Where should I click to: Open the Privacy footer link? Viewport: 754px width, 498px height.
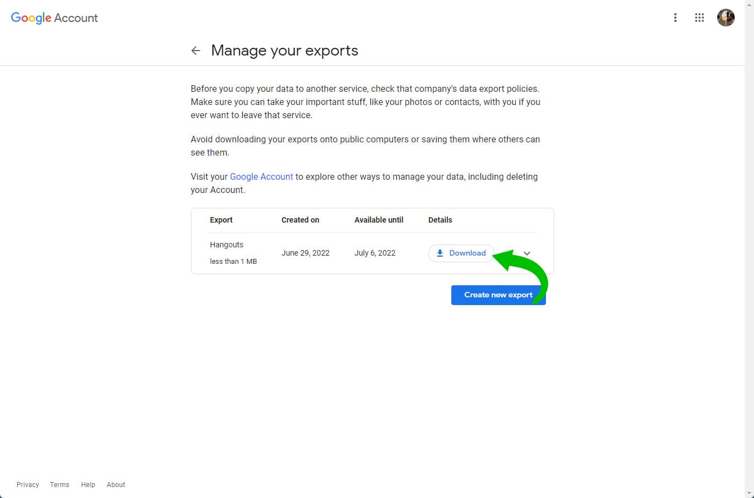point(28,484)
